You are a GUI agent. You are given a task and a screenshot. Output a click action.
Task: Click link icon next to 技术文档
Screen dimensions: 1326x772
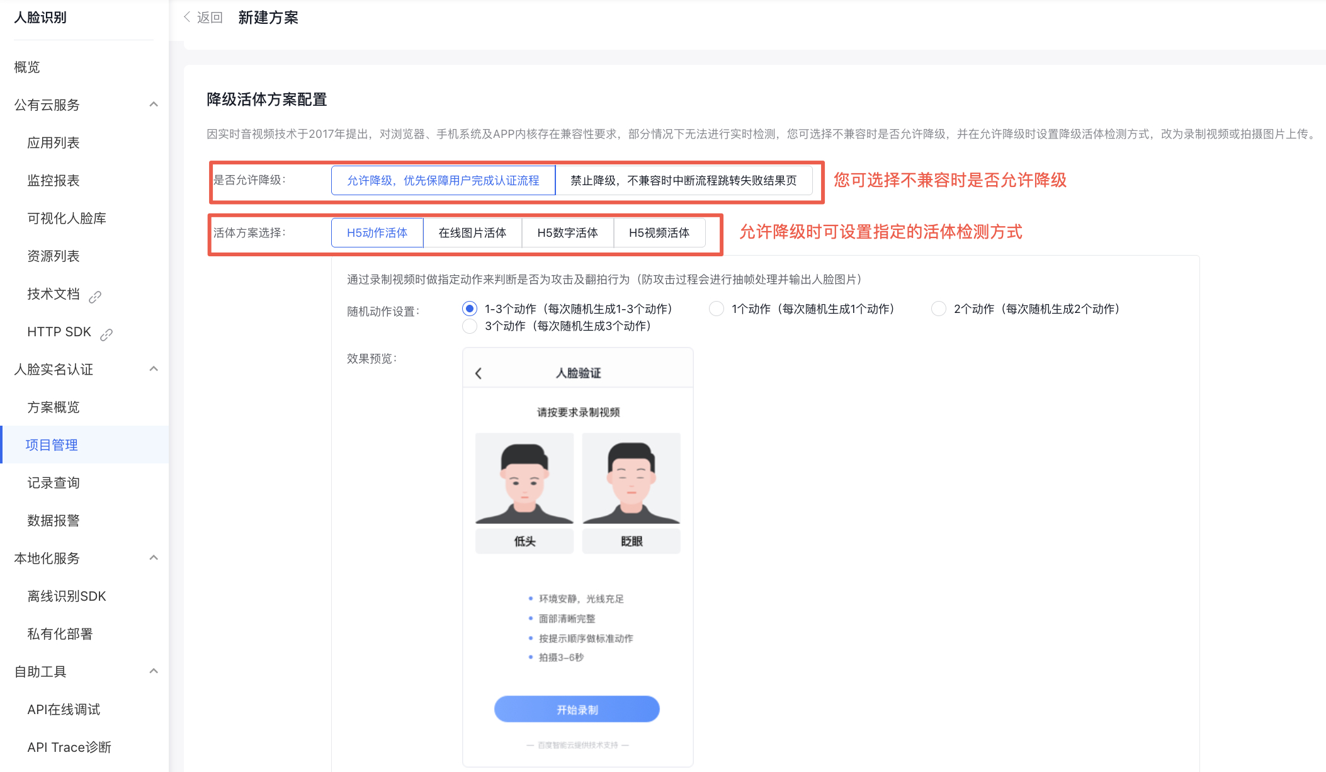coord(95,297)
